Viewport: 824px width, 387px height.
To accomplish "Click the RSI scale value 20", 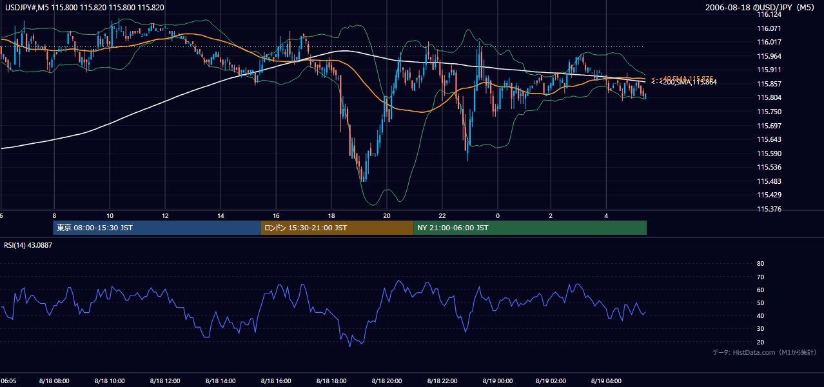I will coord(760,342).
